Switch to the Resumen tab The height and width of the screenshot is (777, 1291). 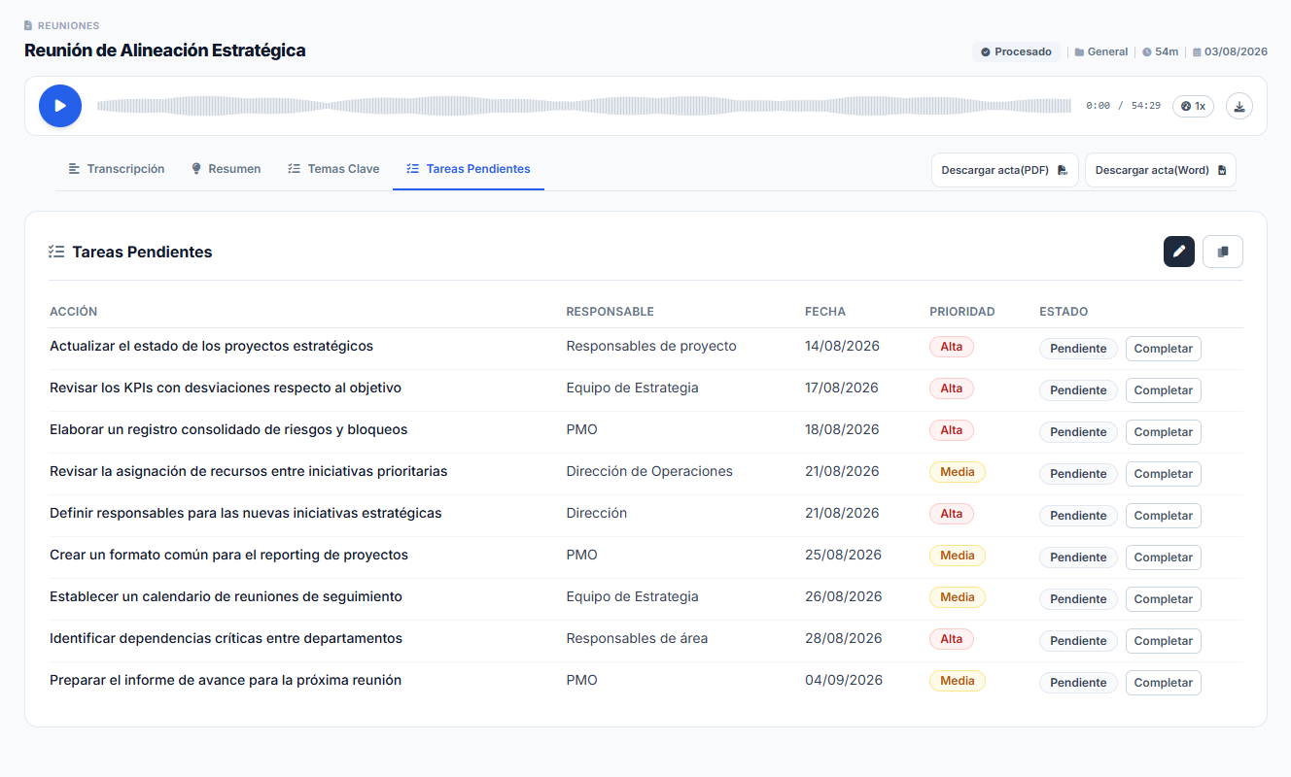tap(226, 169)
